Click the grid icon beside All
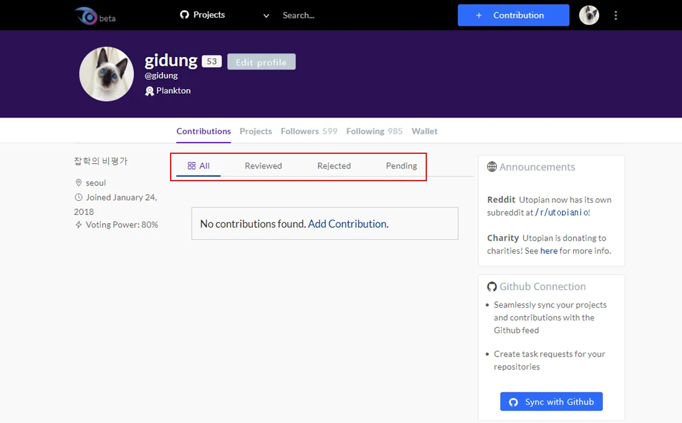The height and width of the screenshot is (423, 682). click(x=192, y=166)
